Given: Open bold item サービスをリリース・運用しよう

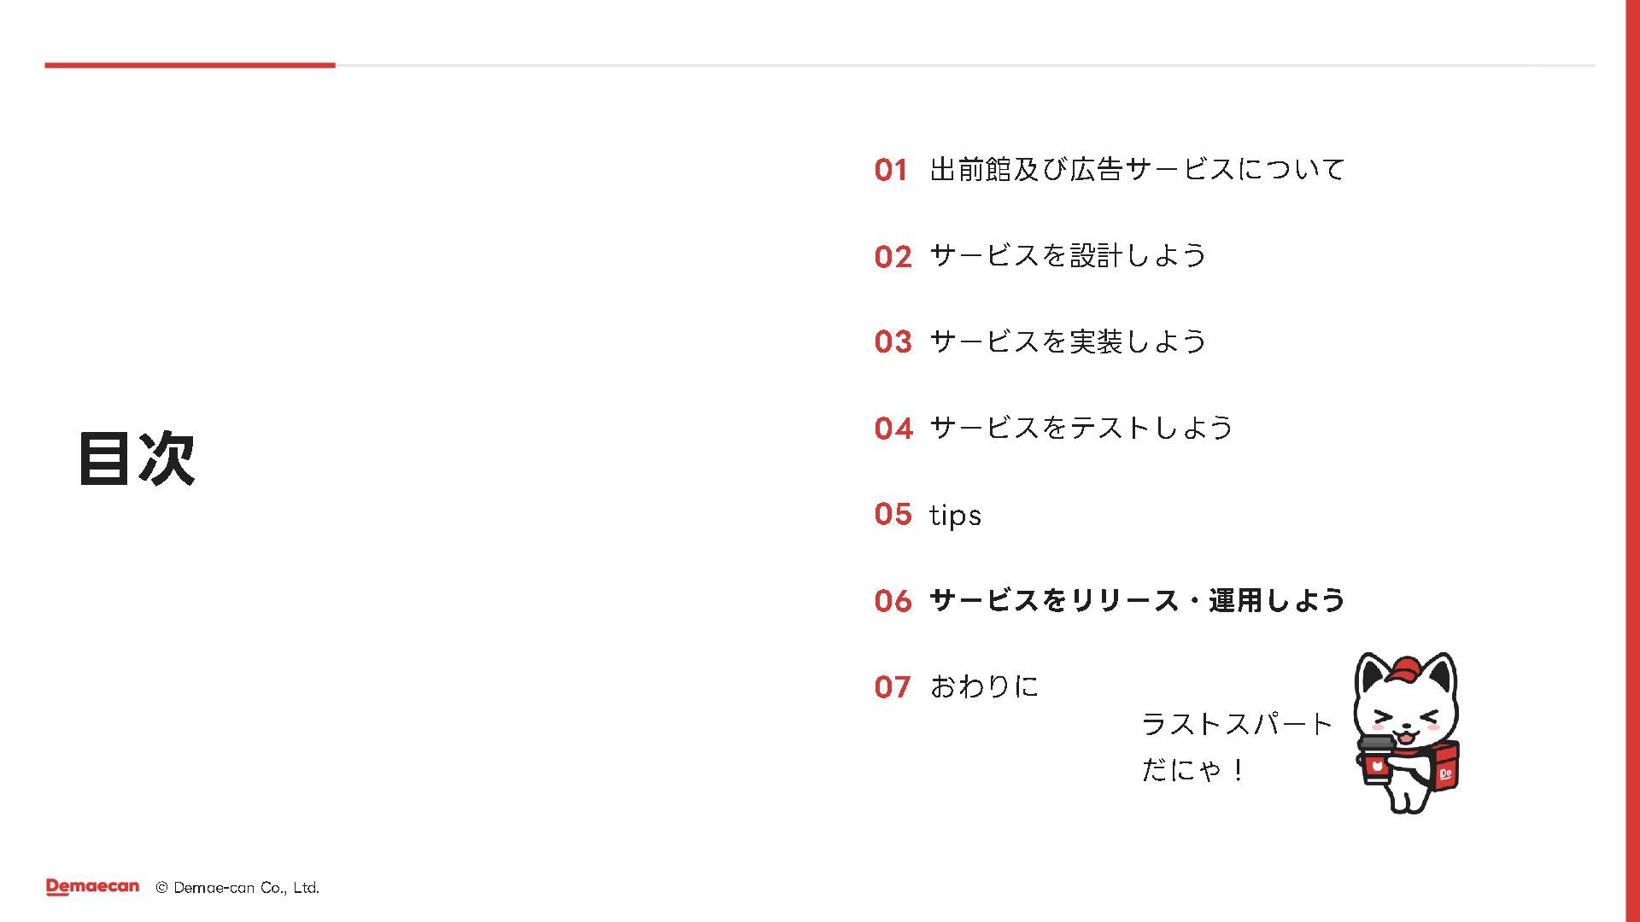Looking at the screenshot, I should (x=1137, y=600).
